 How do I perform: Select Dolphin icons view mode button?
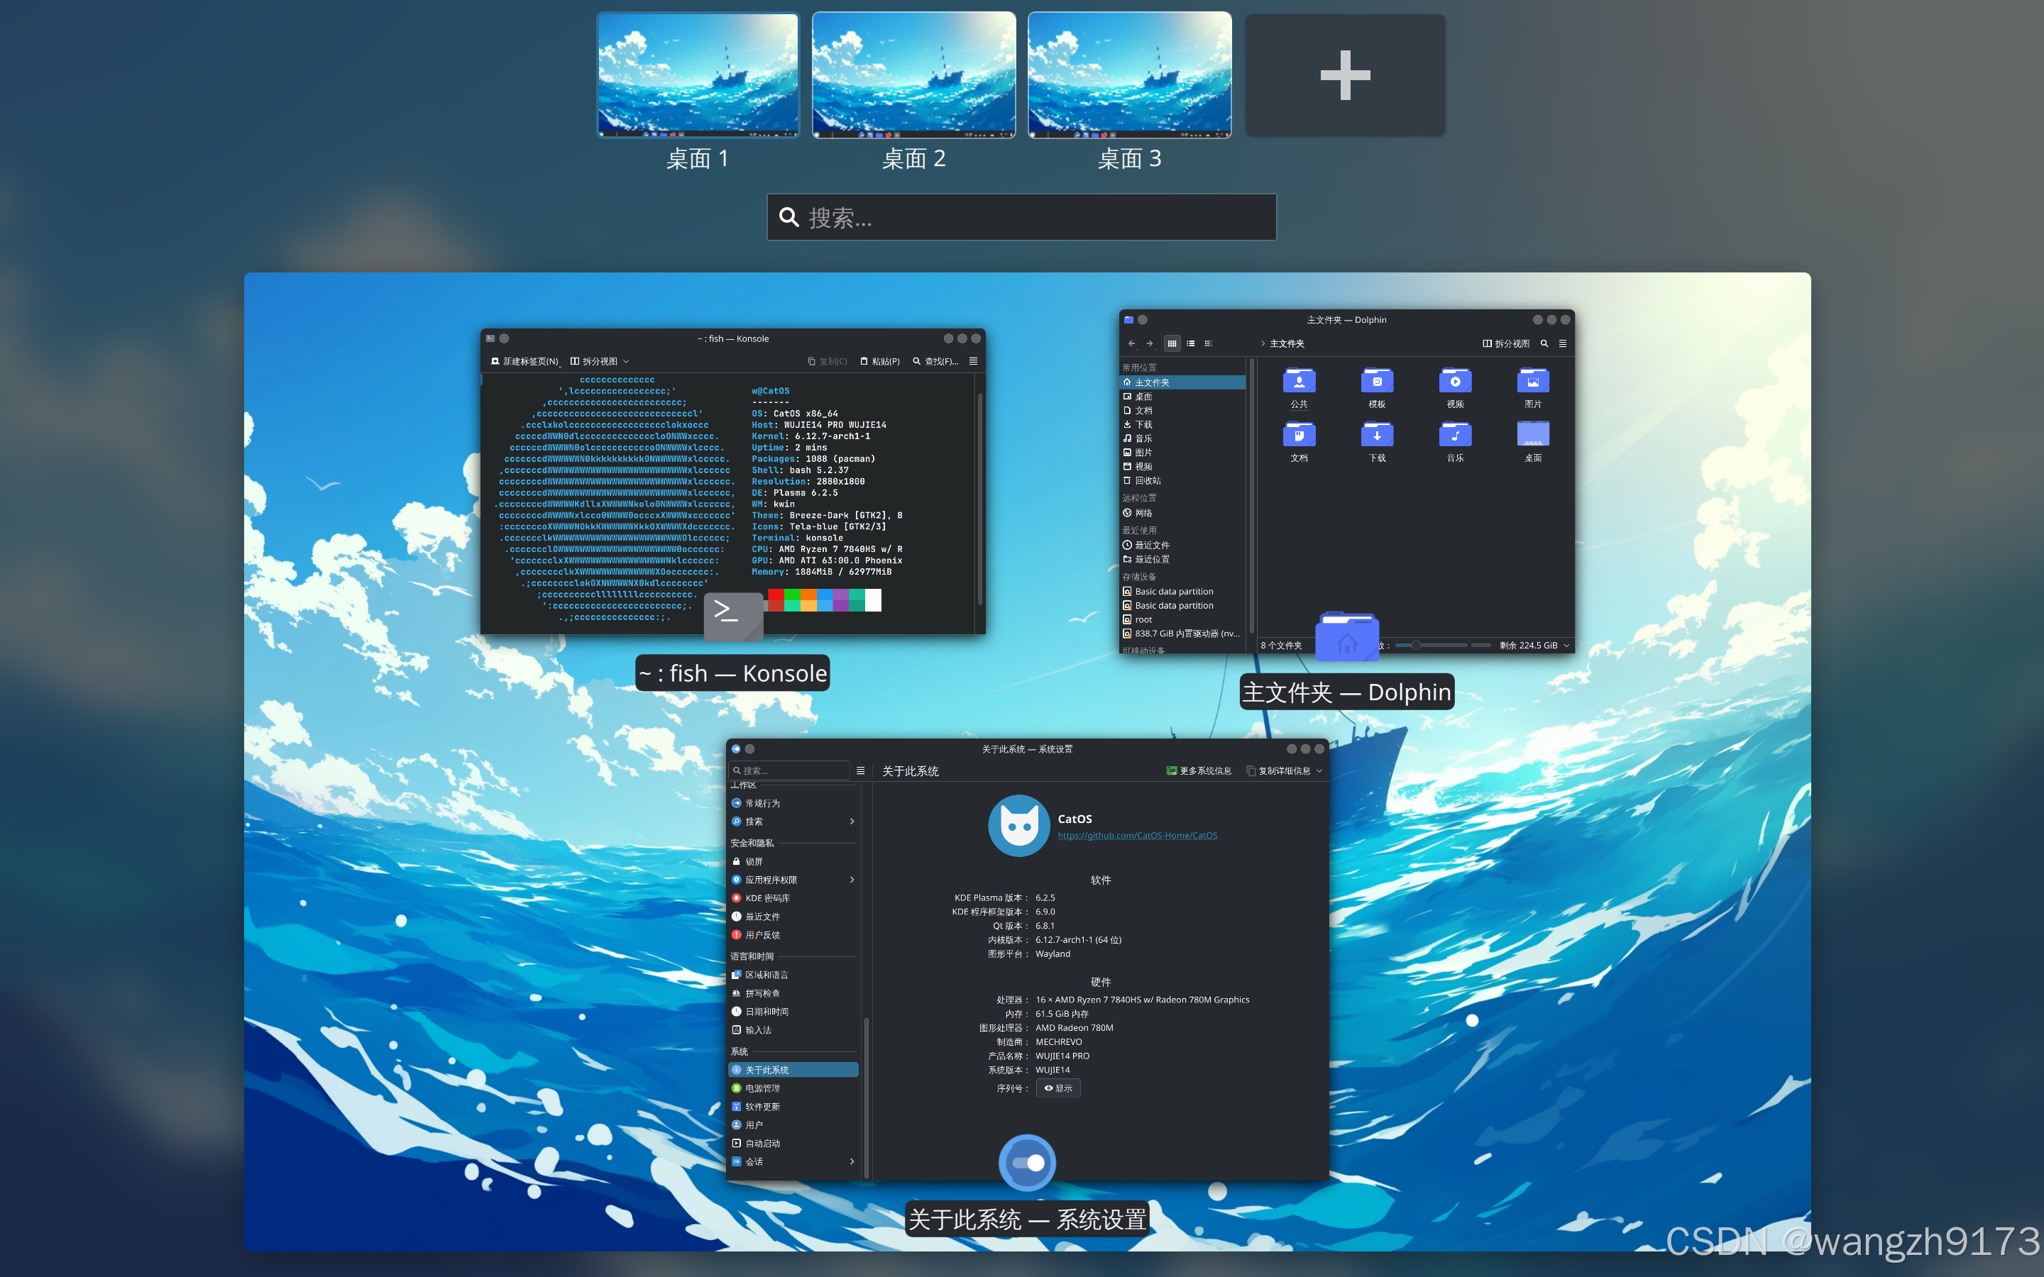(1172, 344)
